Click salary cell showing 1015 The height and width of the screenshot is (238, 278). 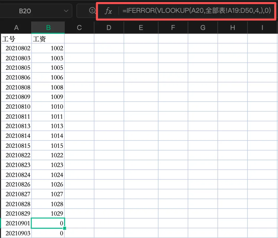[48, 146]
